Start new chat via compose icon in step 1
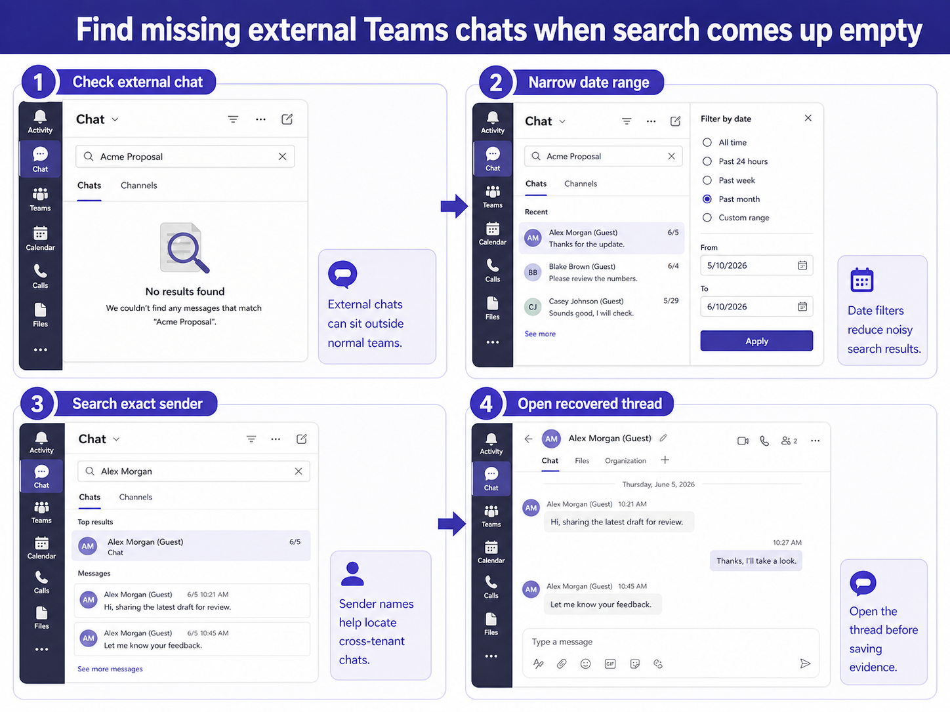The width and height of the screenshot is (950, 712). [287, 119]
